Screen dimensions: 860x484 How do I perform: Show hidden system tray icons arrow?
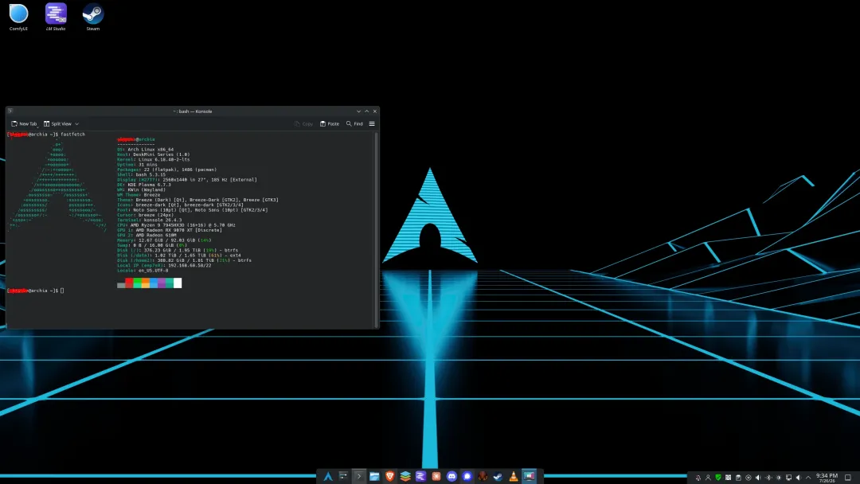[808, 478]
